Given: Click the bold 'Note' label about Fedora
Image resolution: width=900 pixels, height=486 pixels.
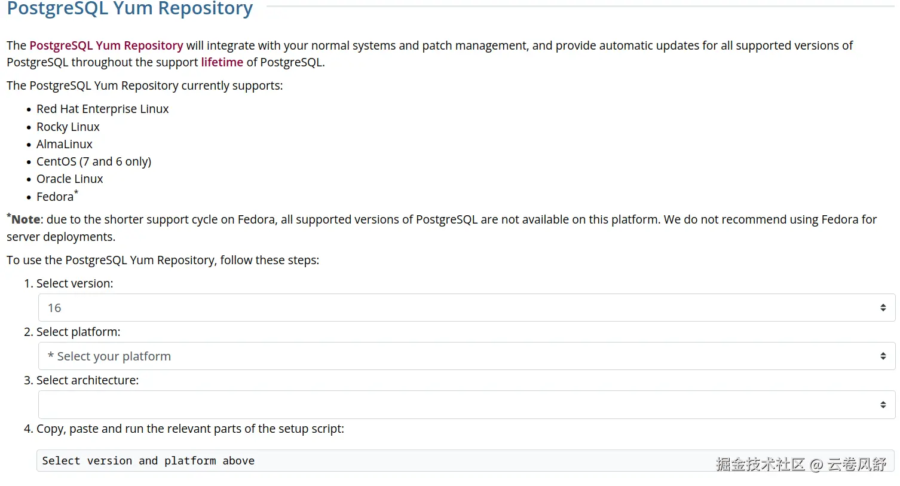Looking at the screenshot, I should (x=26, y=219).
